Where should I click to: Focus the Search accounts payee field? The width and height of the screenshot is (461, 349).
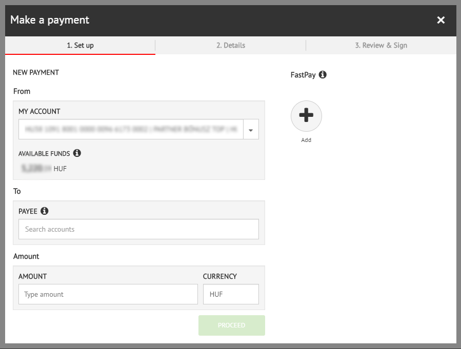point(138,229)
